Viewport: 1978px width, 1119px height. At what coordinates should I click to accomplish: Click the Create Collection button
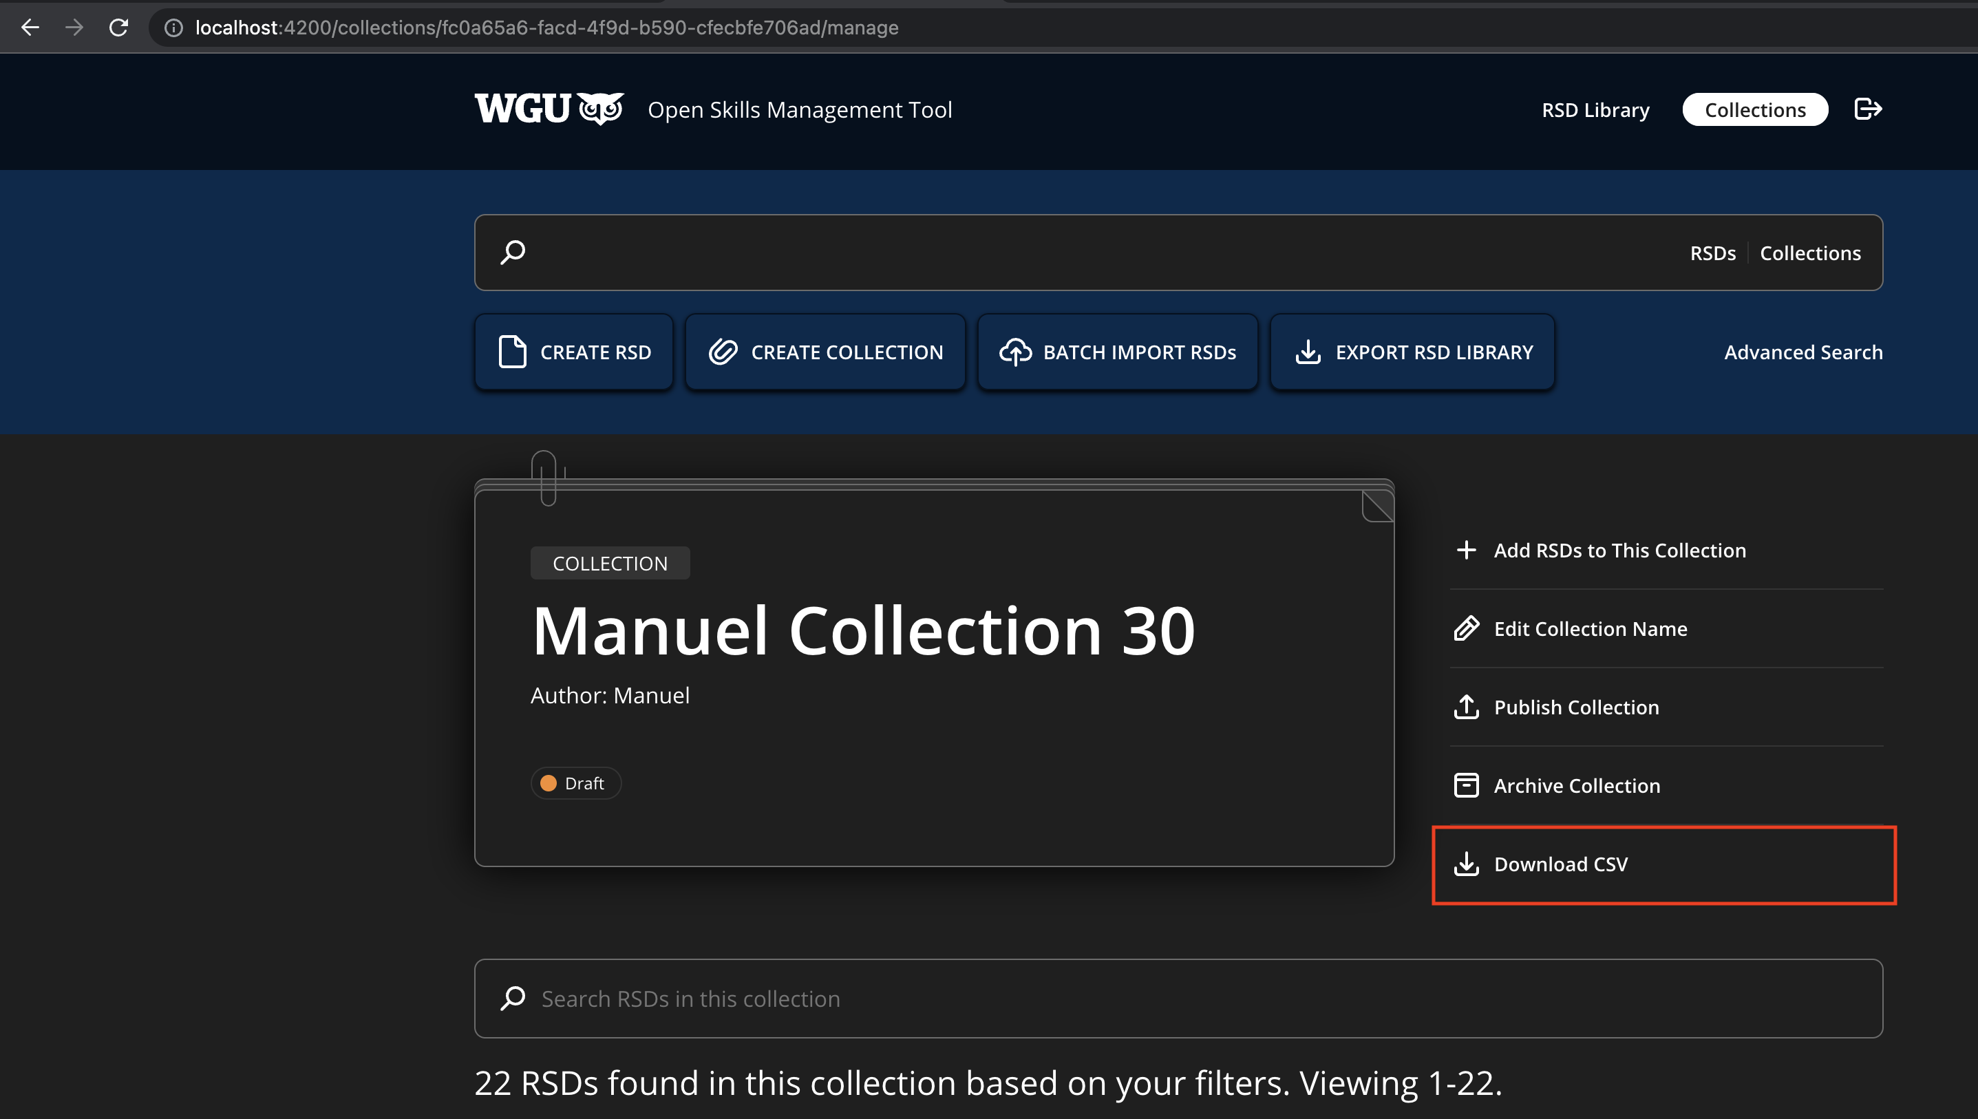click(825, 352)
